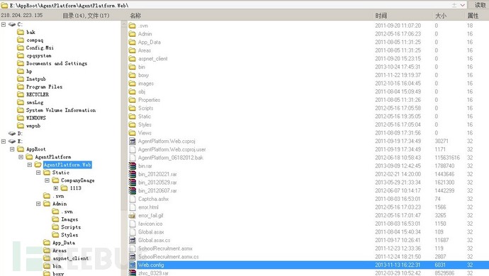
Task: Select System Volume Information in tree
Action: pos(61,110)
